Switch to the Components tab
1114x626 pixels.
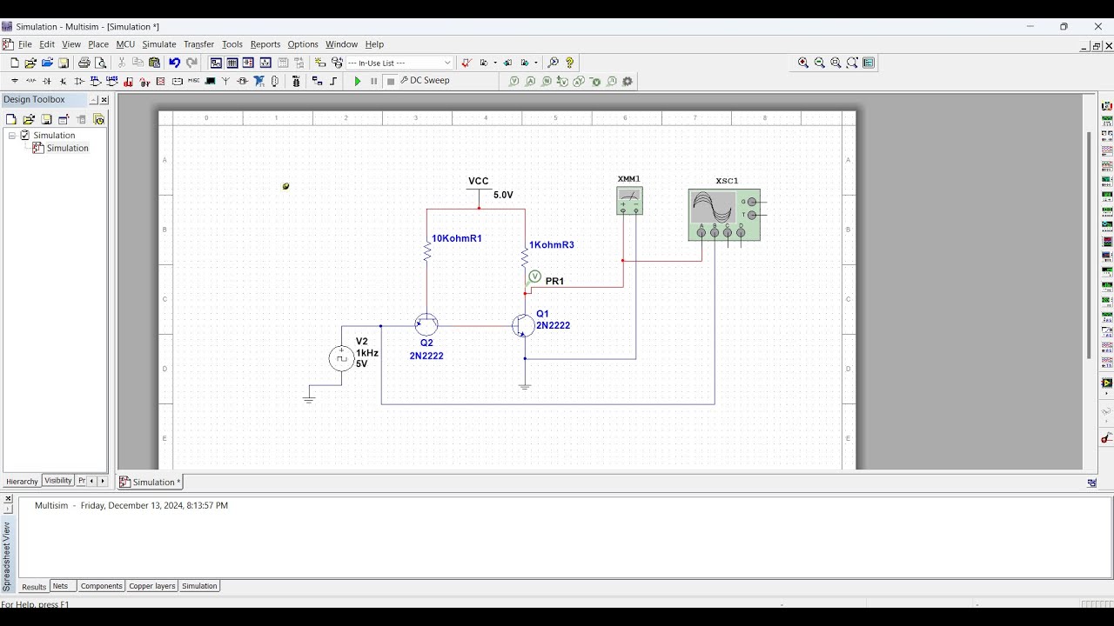[x=101, y=586]
